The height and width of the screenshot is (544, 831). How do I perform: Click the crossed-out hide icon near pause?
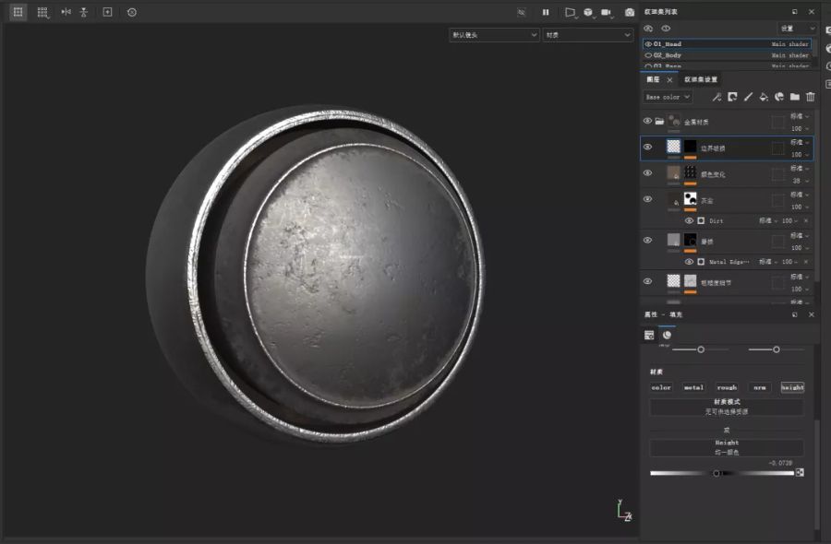coord(522,12)
